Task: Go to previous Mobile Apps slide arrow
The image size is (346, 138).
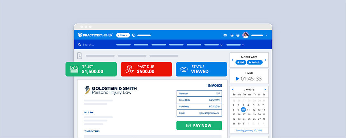Action: pyautogui.click(x=232, y=60)
